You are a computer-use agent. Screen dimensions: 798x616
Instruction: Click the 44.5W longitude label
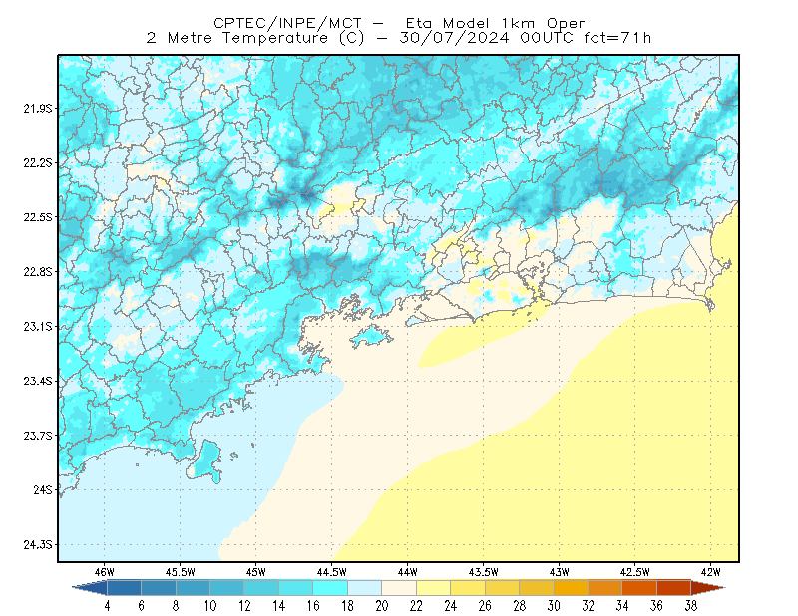point(332,572)
